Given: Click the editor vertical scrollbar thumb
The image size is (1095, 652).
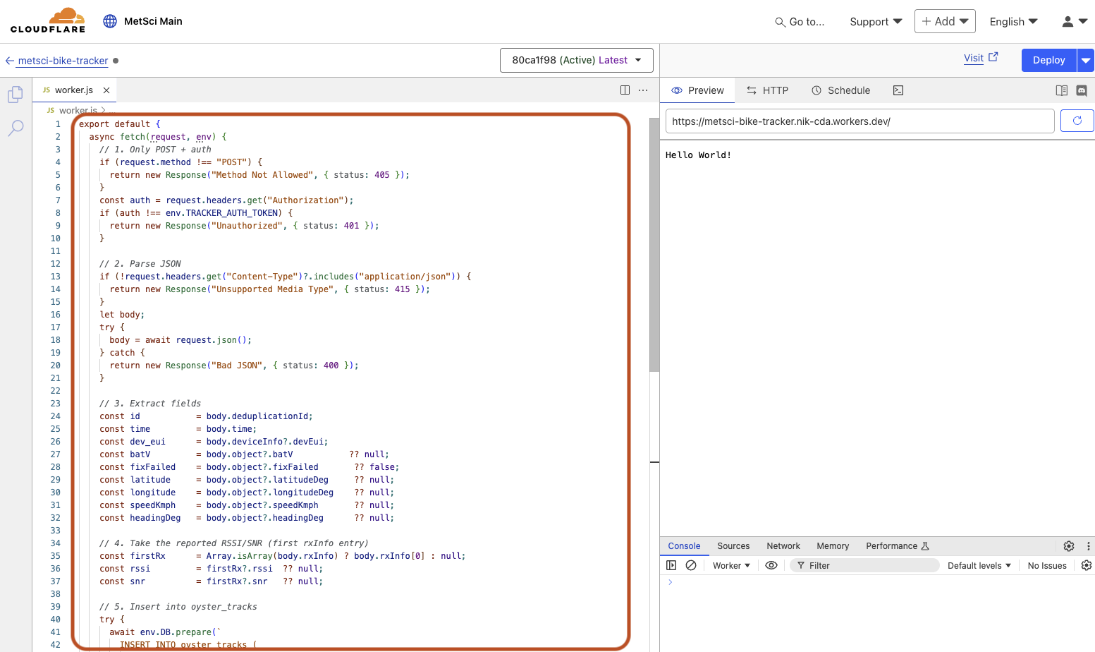Looking at the screenshot, I should pos(654,245).
